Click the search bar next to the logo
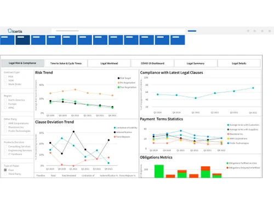 point(118,31)
